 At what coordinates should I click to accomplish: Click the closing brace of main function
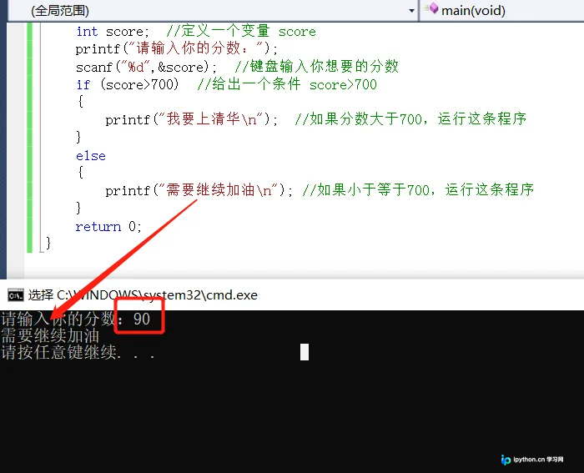tap(48, 243)
